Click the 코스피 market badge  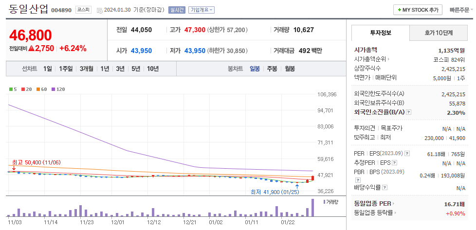tap(83, 10)
